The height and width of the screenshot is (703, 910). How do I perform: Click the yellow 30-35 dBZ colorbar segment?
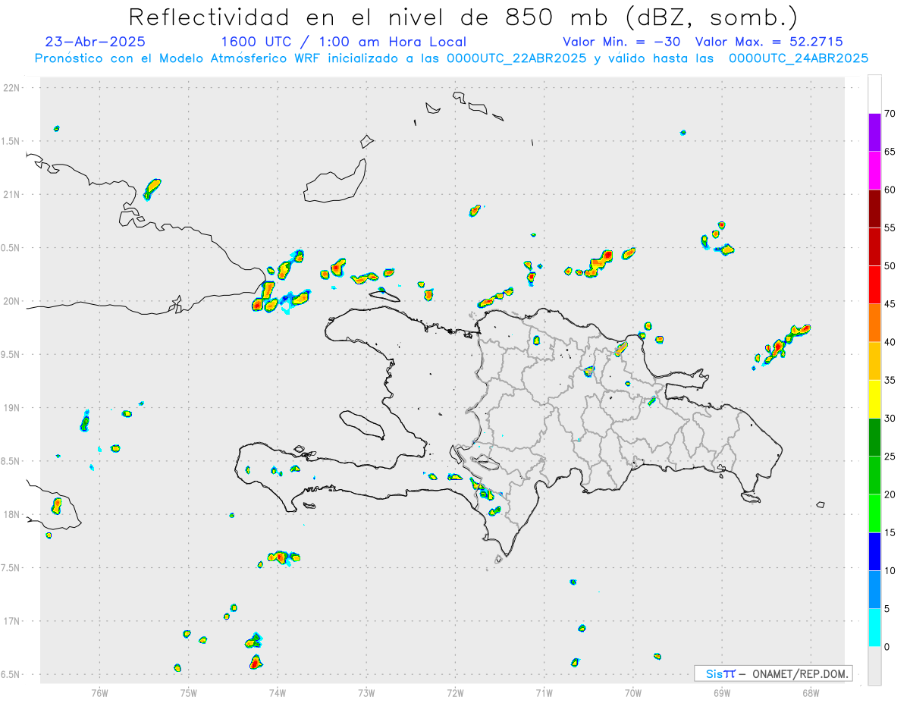tap(874, 399)
